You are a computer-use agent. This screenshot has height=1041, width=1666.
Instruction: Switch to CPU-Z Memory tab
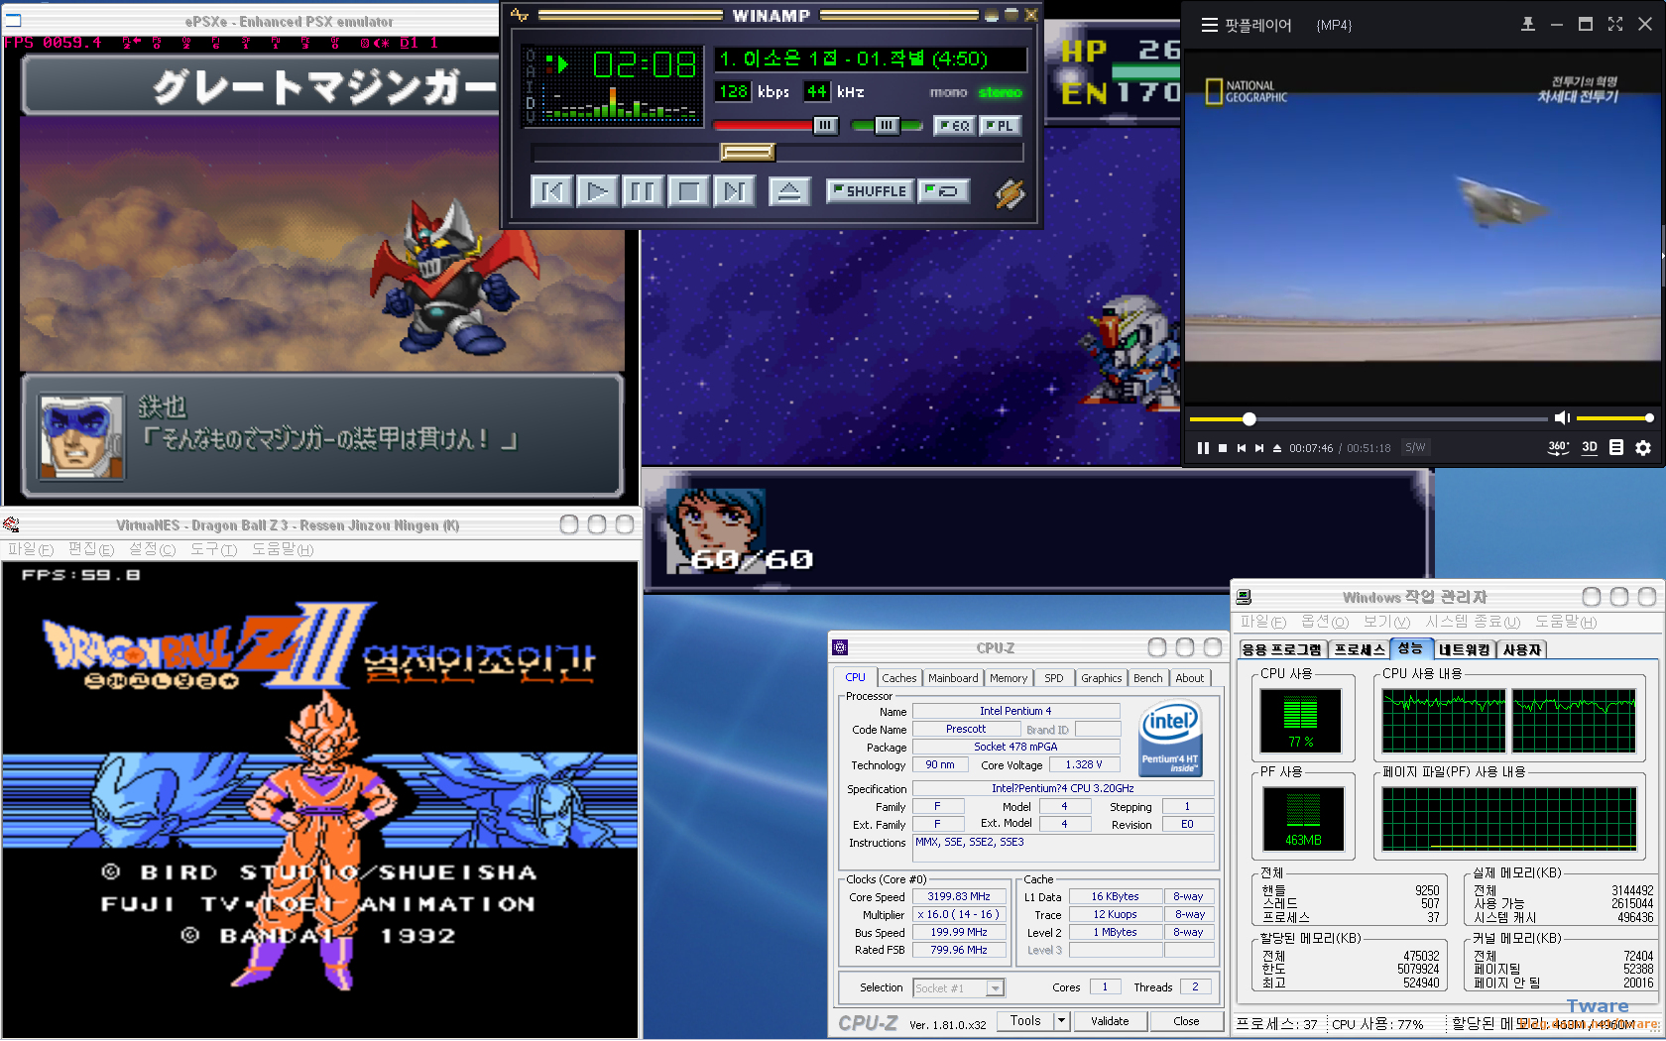(1009, 678)
